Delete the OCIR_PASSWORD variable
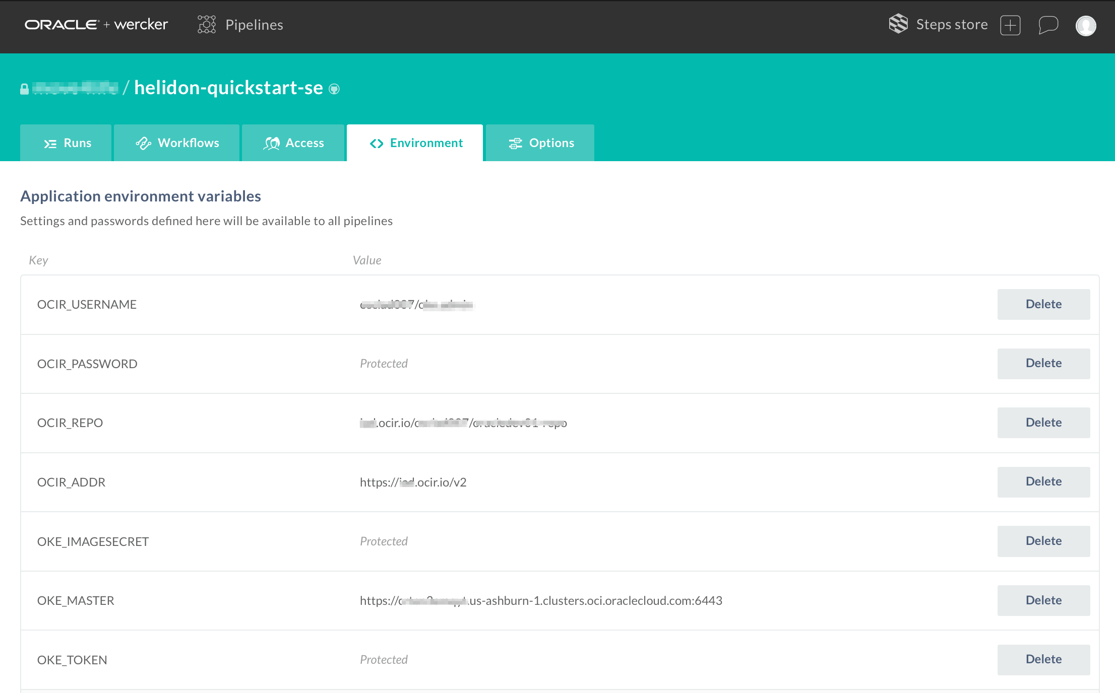The width and height of the screenshot is (1115, 693). (x=1043, y=363)
